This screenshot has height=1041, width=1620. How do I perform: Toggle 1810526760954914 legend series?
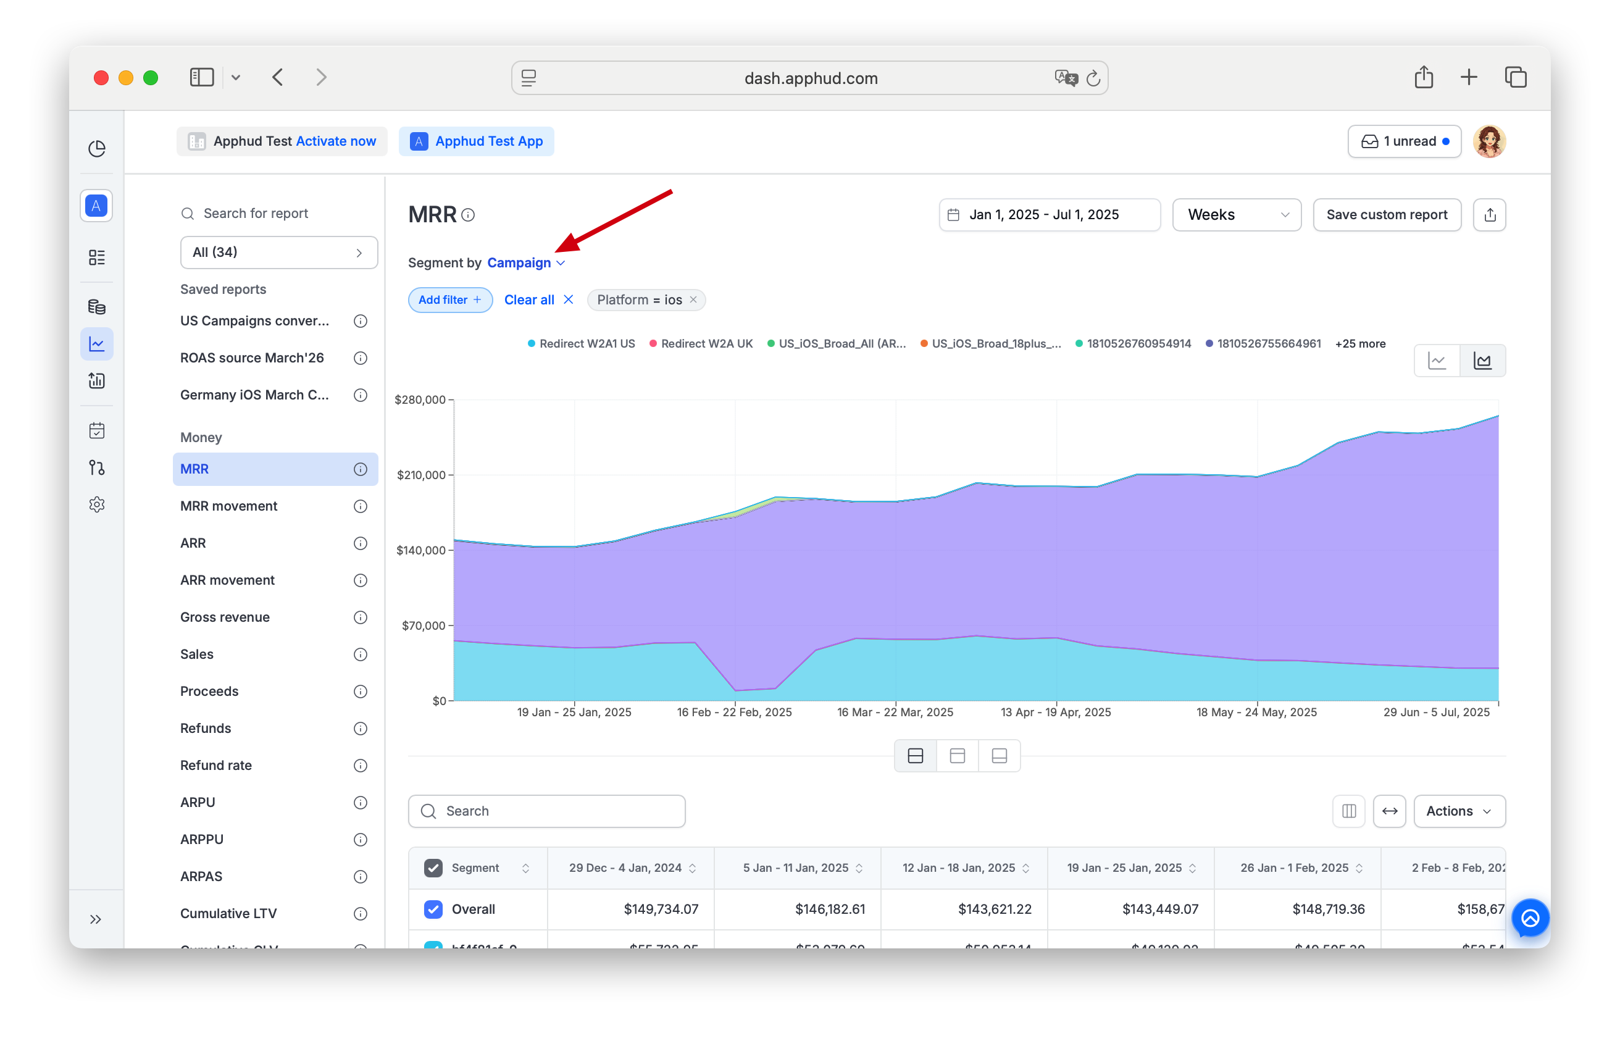(x=1133, y=343)
